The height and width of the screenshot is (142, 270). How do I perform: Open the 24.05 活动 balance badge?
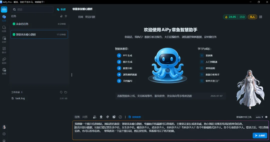tap(235, 17)
